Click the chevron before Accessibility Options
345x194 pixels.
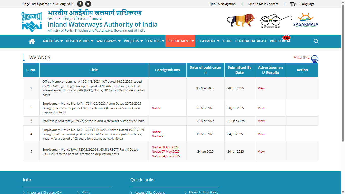(x=131, y=193)
